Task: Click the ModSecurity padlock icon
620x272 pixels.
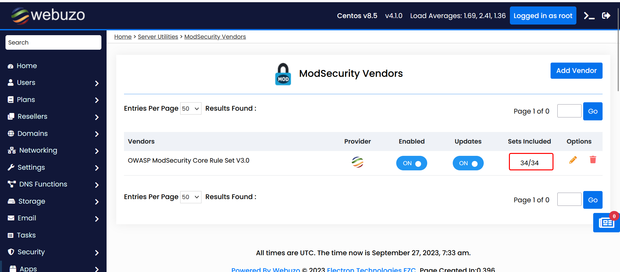Action: [x=283, y=74]
